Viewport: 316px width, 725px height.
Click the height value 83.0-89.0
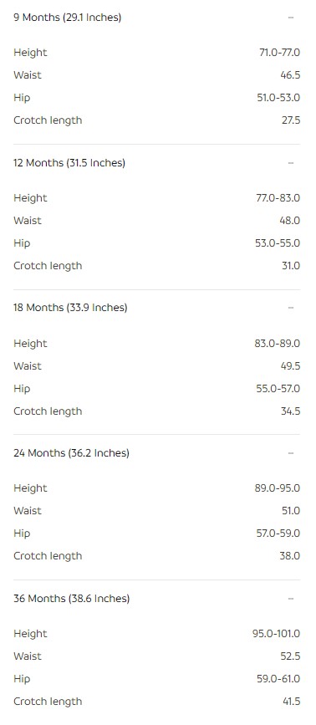[x=278, y=344]
